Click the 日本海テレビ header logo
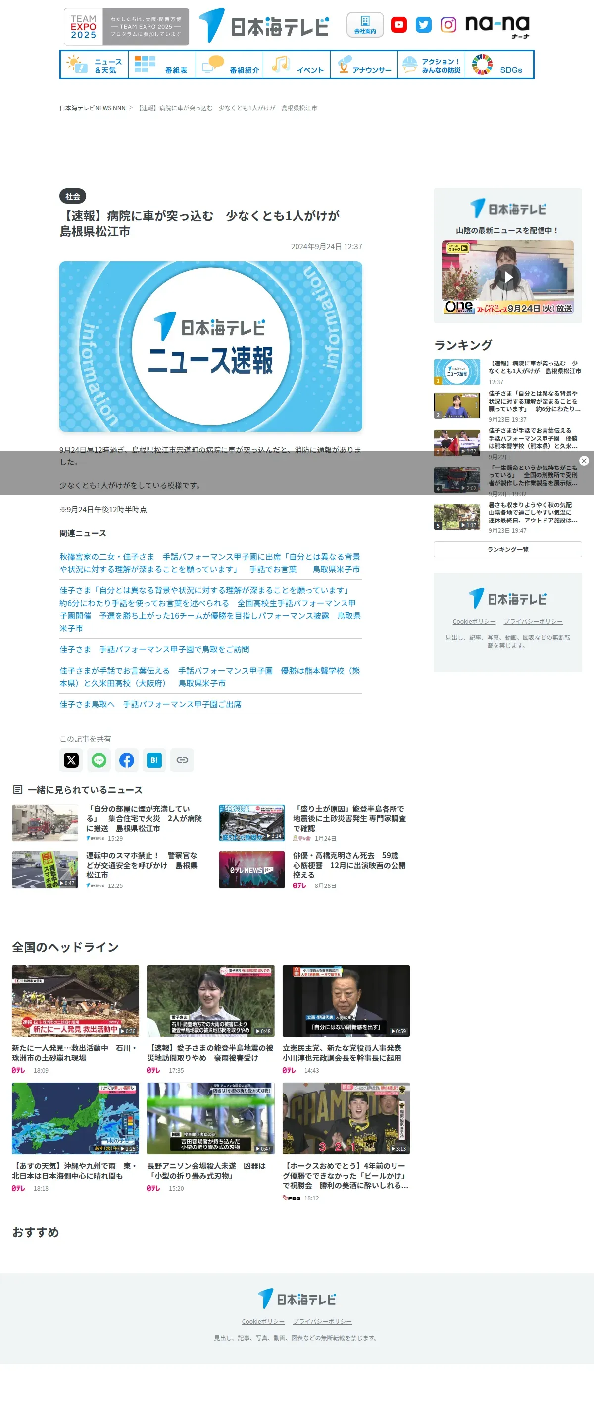This screenshot has width=594, height=1406. tap(264, 25)
